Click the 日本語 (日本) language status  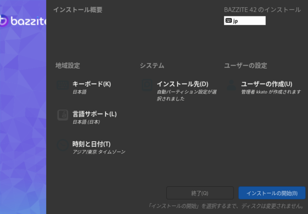point(86,122)
